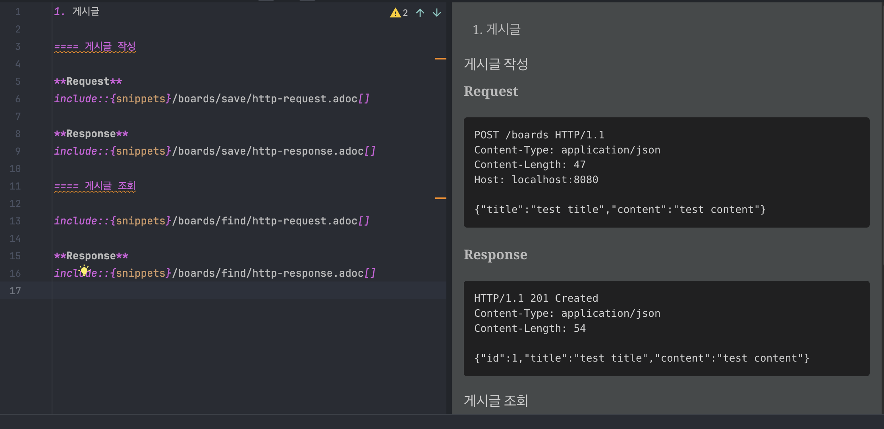The image size is (884, 429).
Task: Click the yellow warning inspections icon
Action: tap(395, 13)
